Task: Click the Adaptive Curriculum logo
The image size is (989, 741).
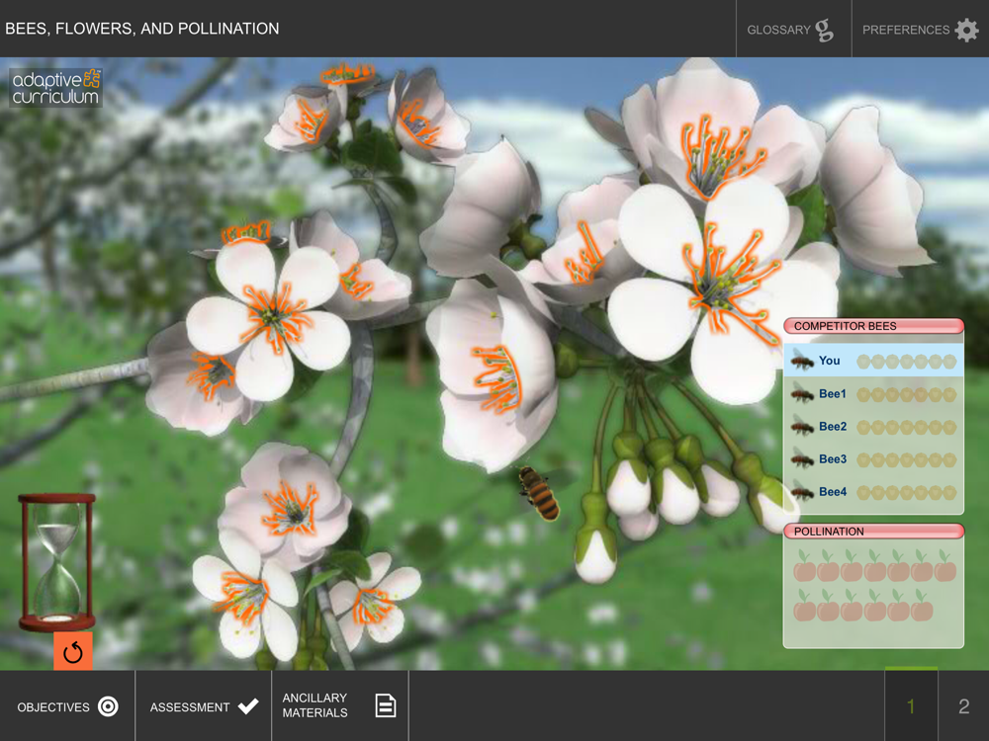Action: point(56,88)
